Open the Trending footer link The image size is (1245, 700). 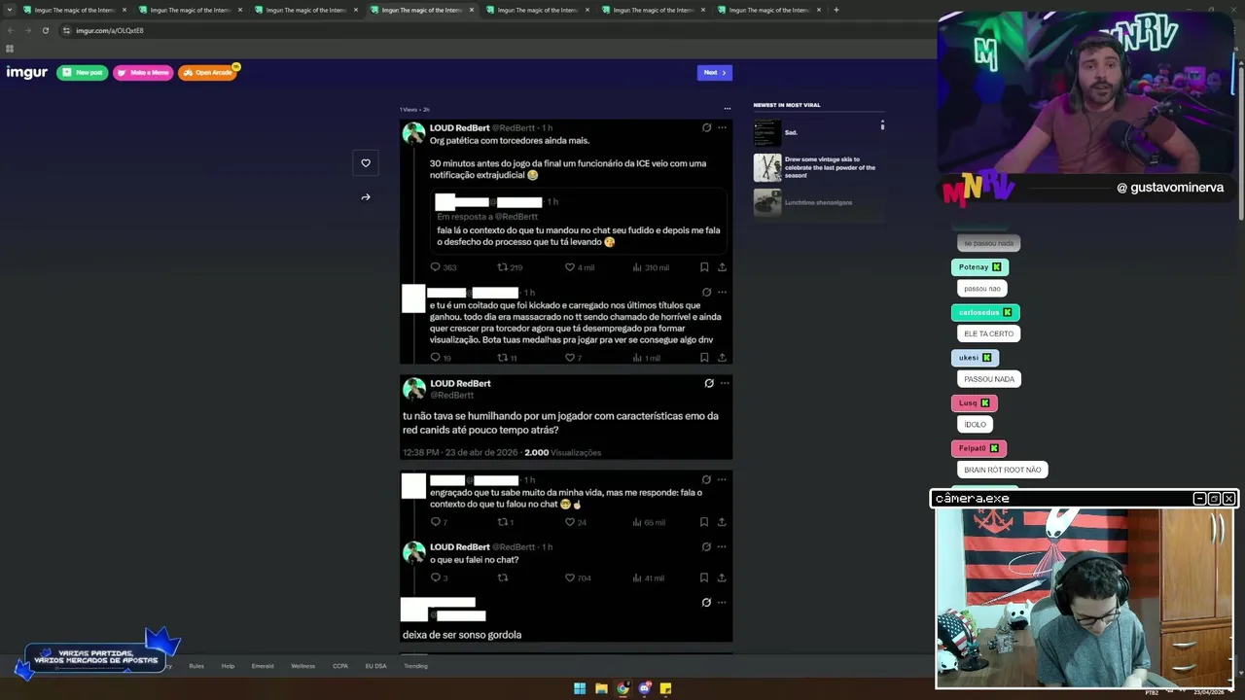415,666
